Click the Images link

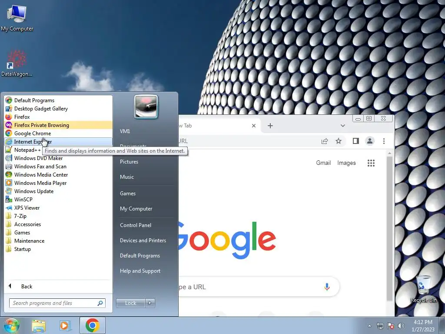[346, 163]
